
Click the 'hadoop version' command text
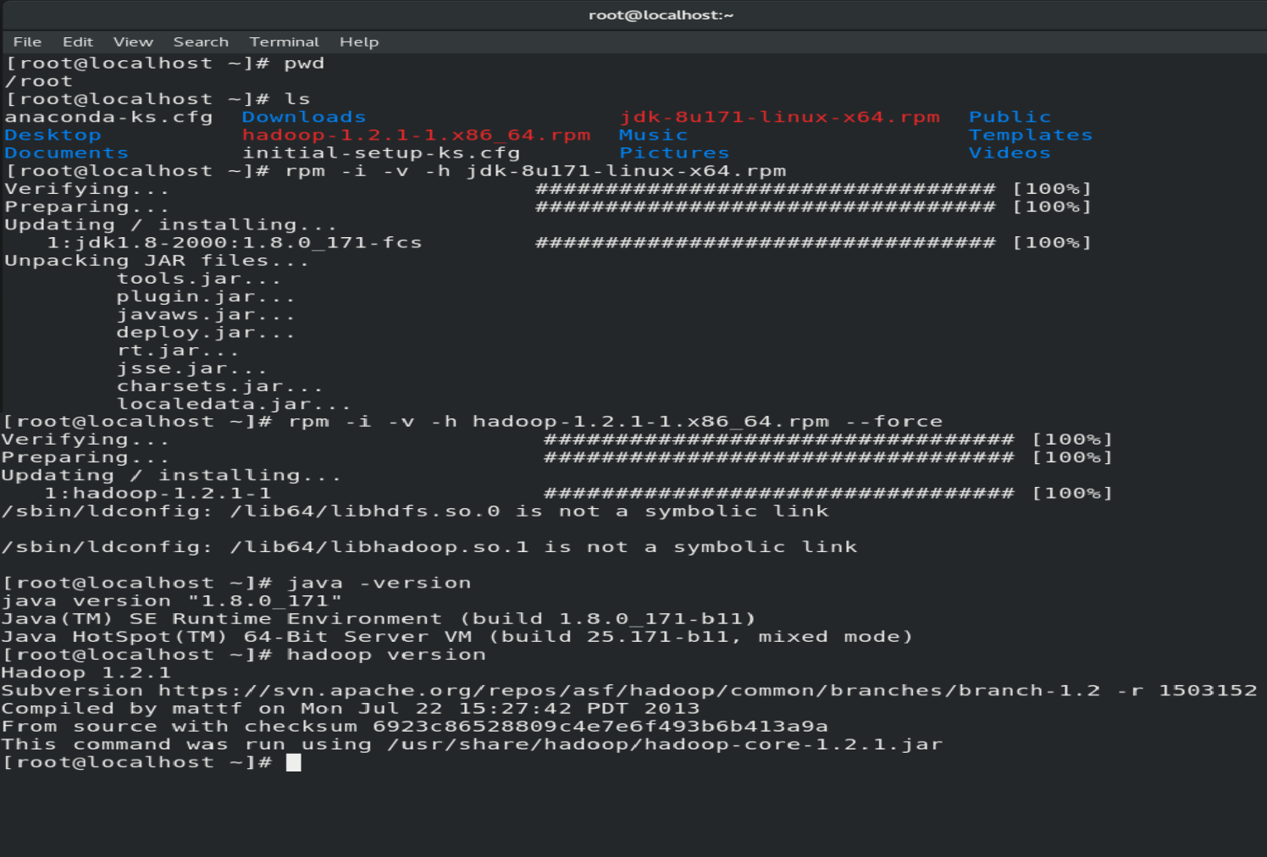click(x=386, y=655)
